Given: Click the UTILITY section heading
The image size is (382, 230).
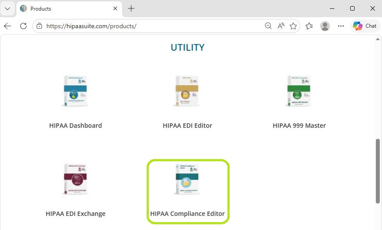Looking at the screenshot, I should tap(188, 48).
